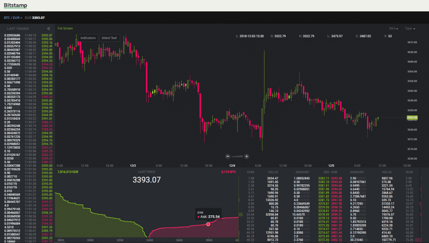Mute the last trades sound speaker icon
The width and height of the screenshot is (429, 243).
pyautogui.click(x=49, y=28)
